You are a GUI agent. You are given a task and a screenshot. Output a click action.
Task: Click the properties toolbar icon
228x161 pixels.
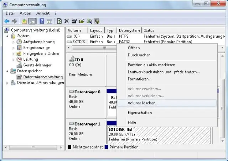(x=74, y=21)
